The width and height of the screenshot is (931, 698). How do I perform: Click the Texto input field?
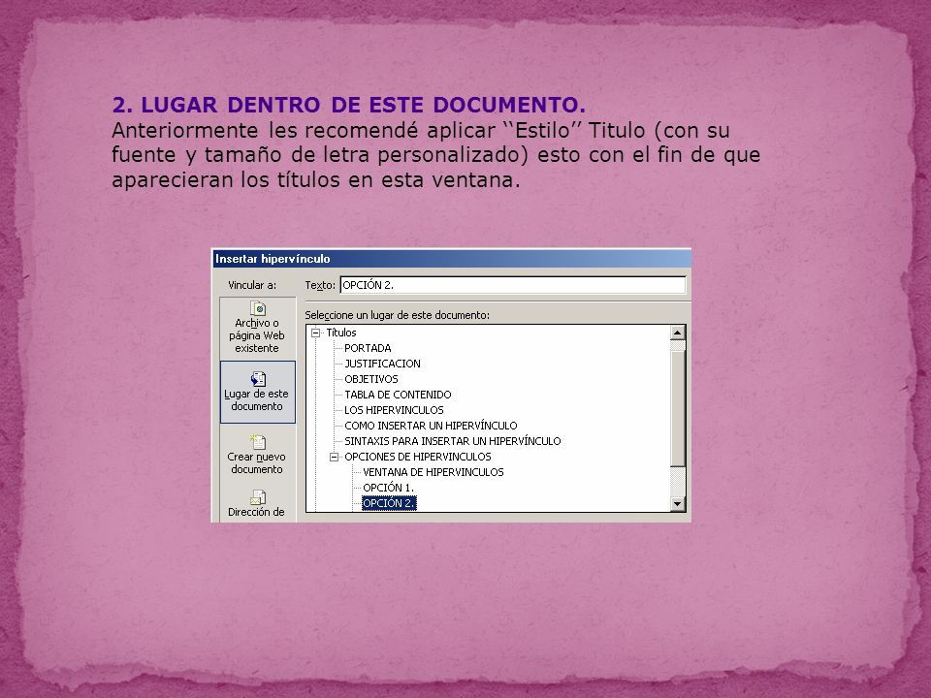coord(513,285)
